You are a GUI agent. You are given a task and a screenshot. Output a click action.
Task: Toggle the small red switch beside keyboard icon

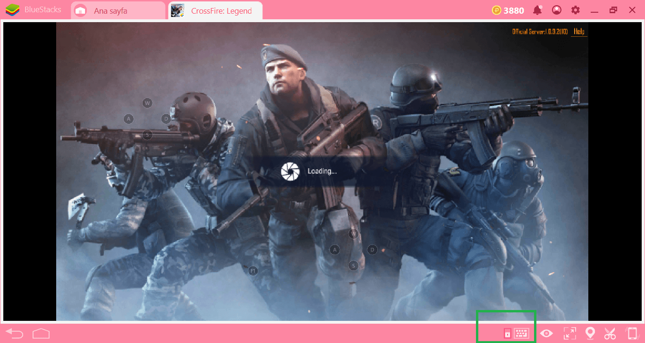[508, 334]
